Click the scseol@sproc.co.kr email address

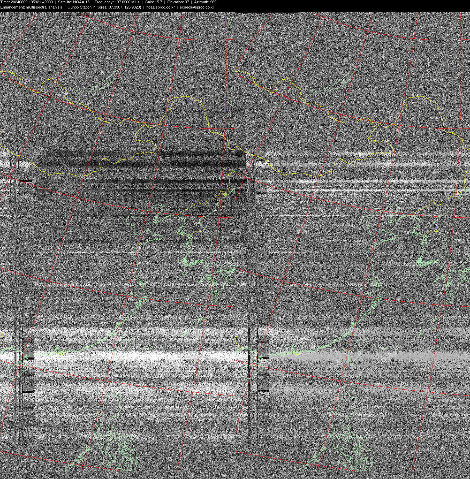point(197,7)
